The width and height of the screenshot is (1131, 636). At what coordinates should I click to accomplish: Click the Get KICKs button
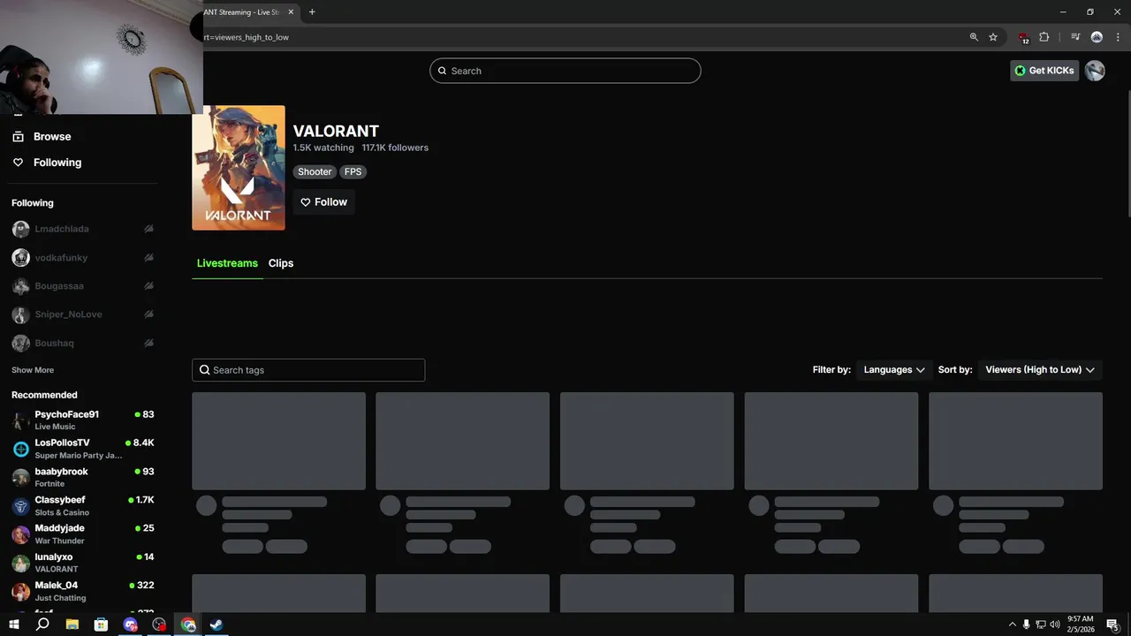pyautogui.click(x=1044, y=71)
